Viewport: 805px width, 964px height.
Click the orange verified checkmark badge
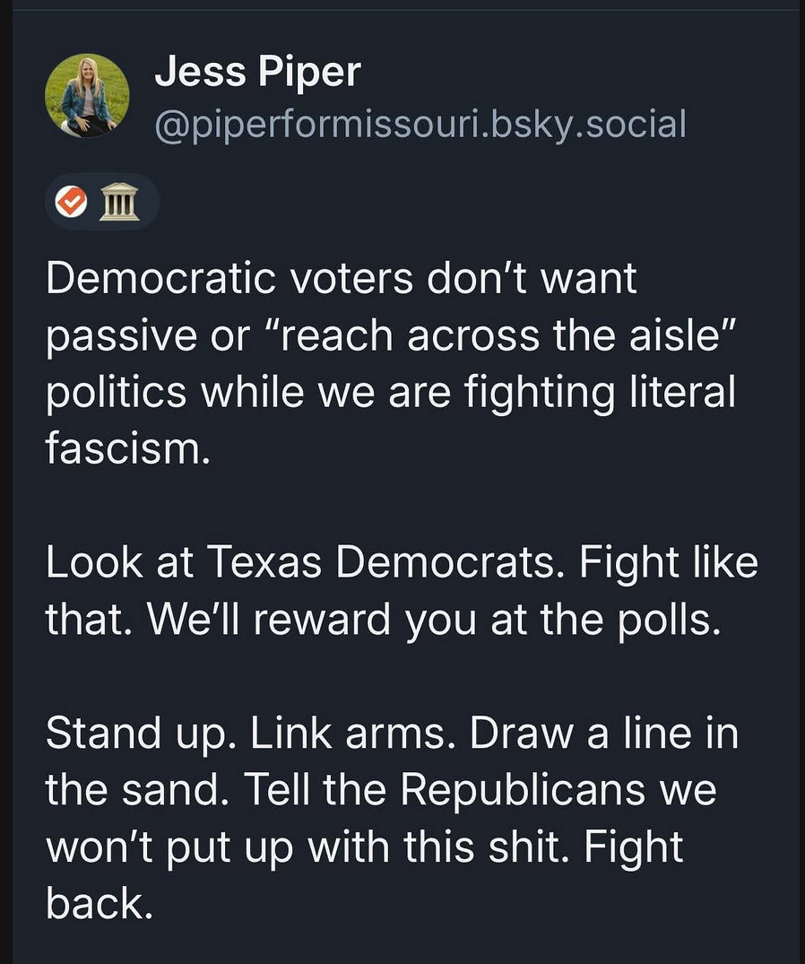(x=72, y=201)
